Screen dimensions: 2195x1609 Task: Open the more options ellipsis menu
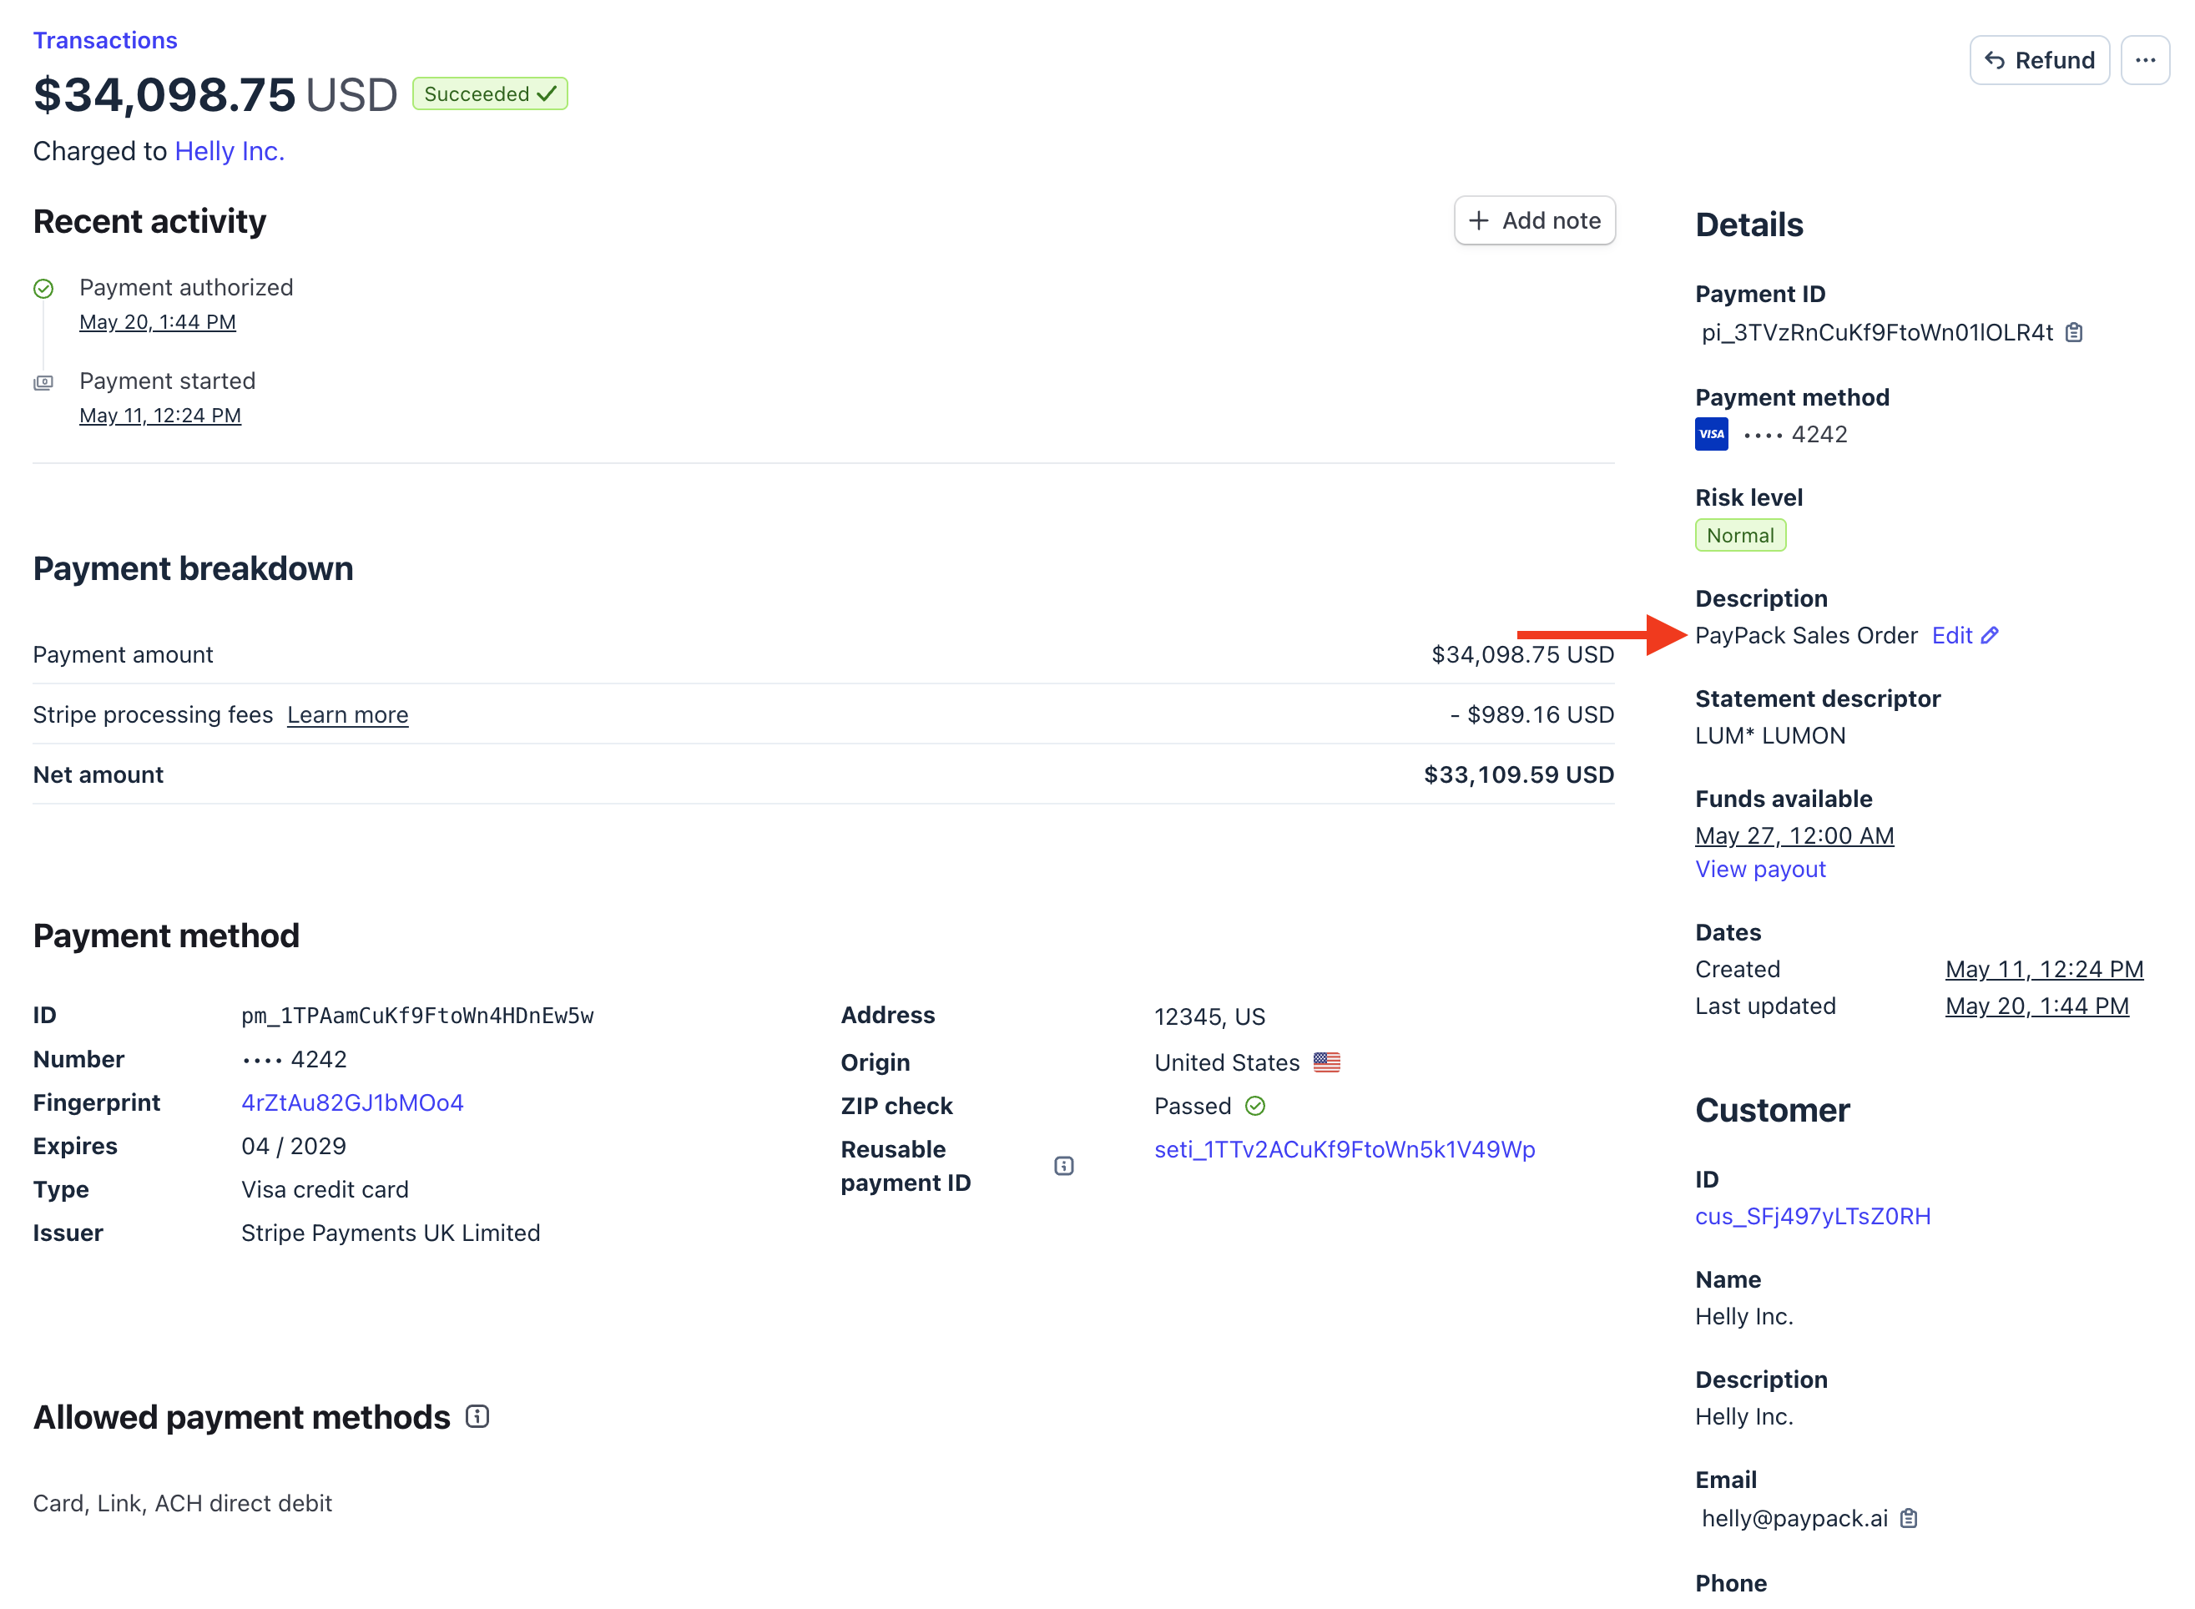point(2144,60)
